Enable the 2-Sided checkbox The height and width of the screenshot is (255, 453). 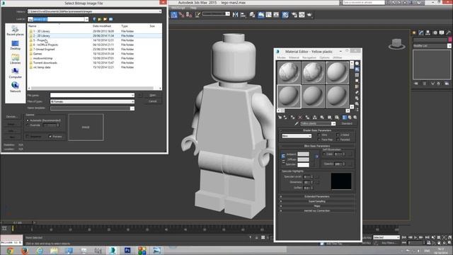[338, 135]
